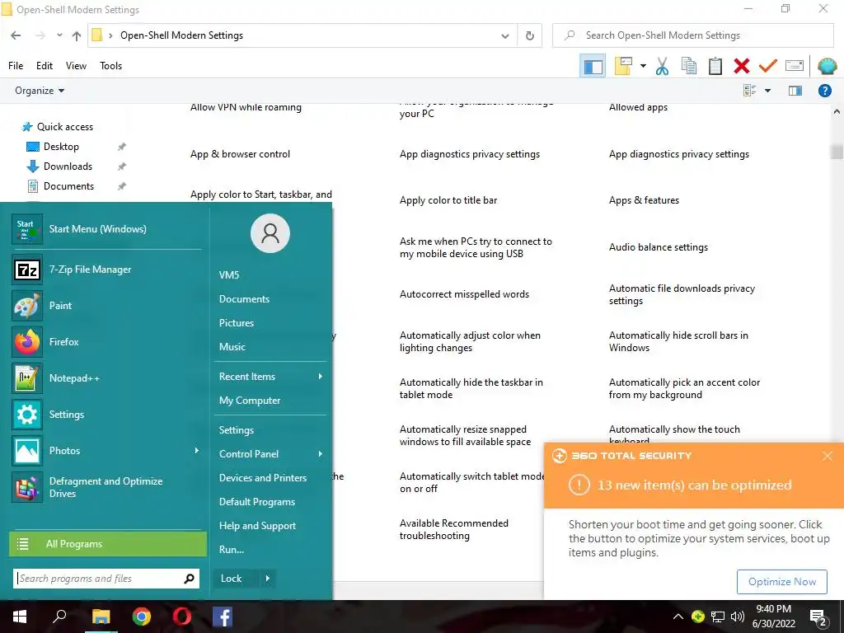Image resolution: width=844 pixels, height=633 pixels.
Task: Open Defragment and Optimize Drives
Action: click(x=106, y=487)
